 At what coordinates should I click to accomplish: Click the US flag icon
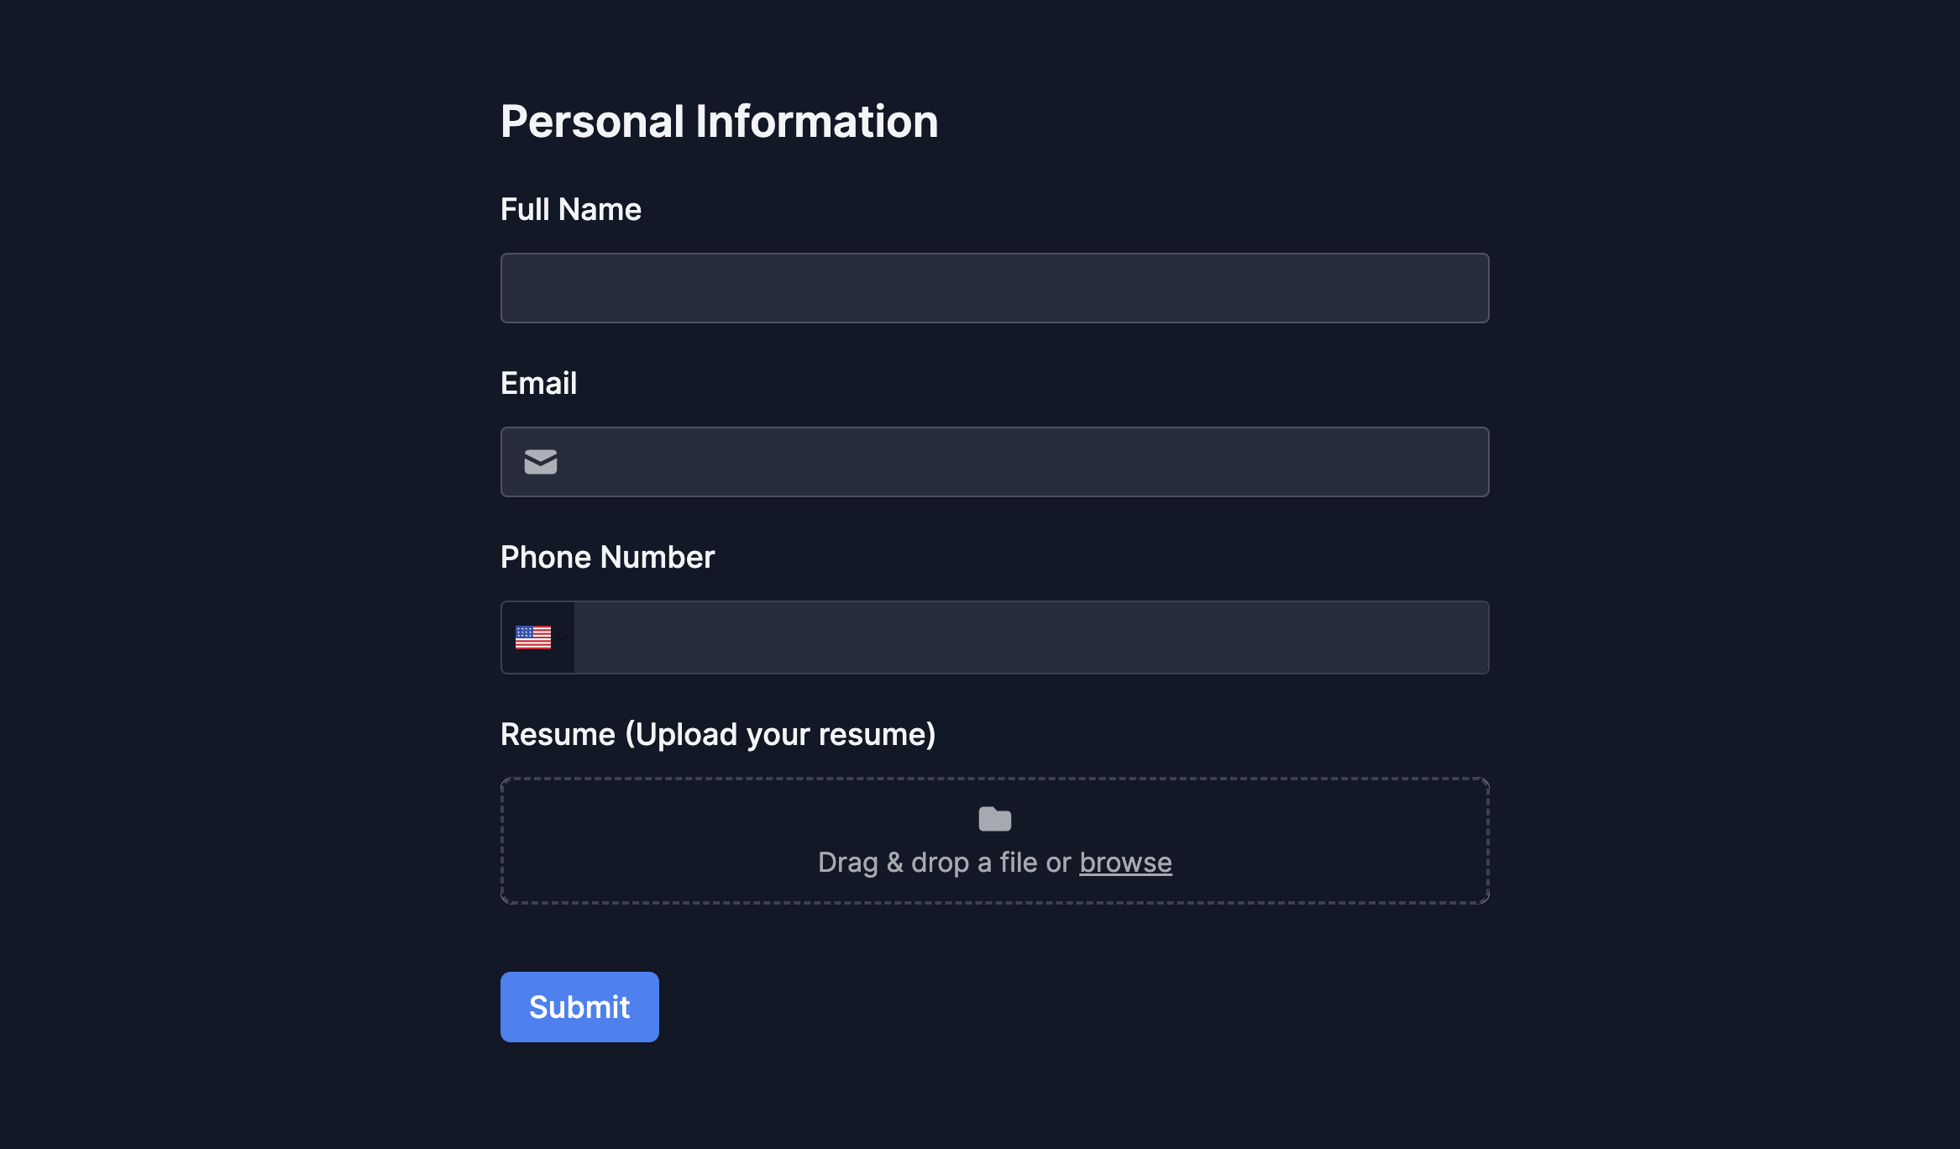pyautogui.click(x=532, y=637)
